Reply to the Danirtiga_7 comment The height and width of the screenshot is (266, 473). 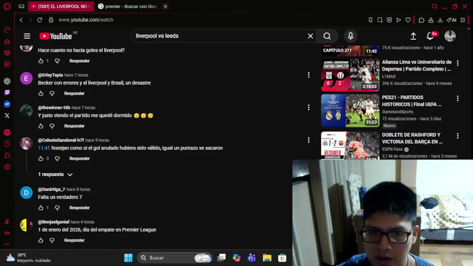point(79,208)
